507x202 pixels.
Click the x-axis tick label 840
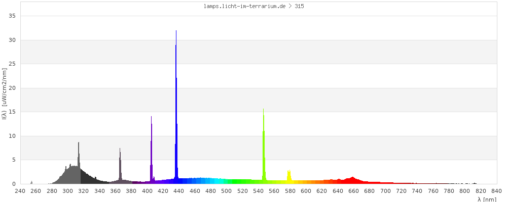pos(497,191)
